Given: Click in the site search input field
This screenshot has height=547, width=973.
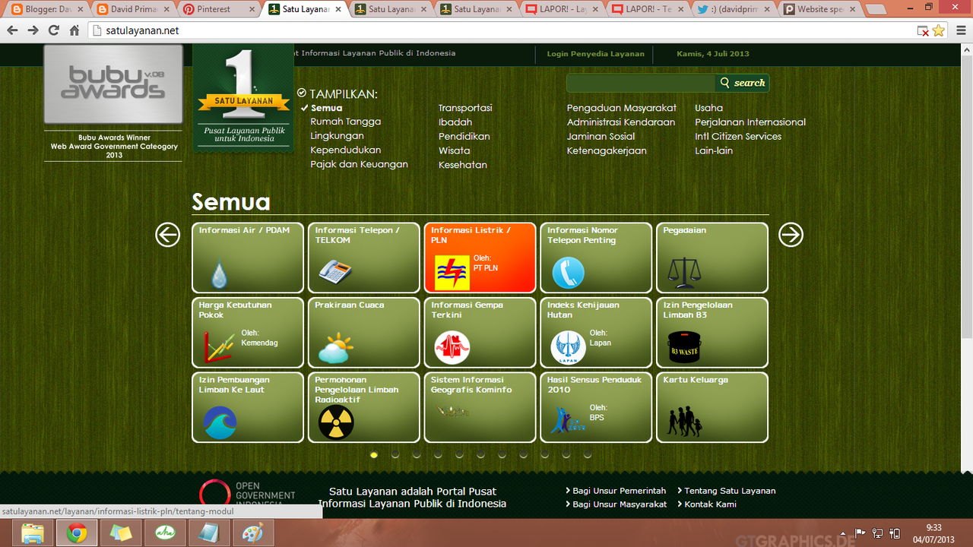Looking at the screenshot, I should (x=641, y=83).
